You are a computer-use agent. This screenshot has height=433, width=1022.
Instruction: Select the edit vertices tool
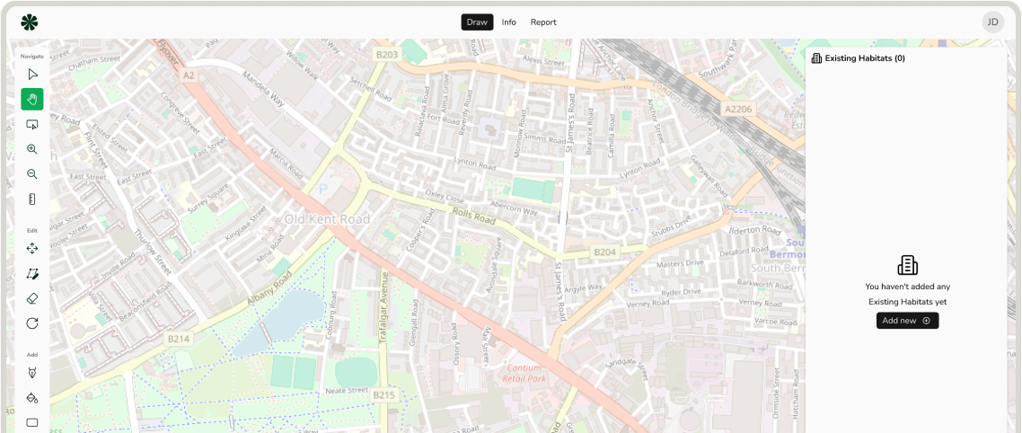32,273
